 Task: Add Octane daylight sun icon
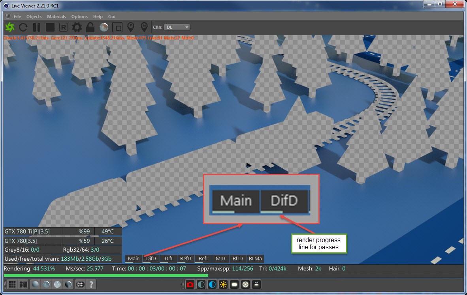coord(223,285)
